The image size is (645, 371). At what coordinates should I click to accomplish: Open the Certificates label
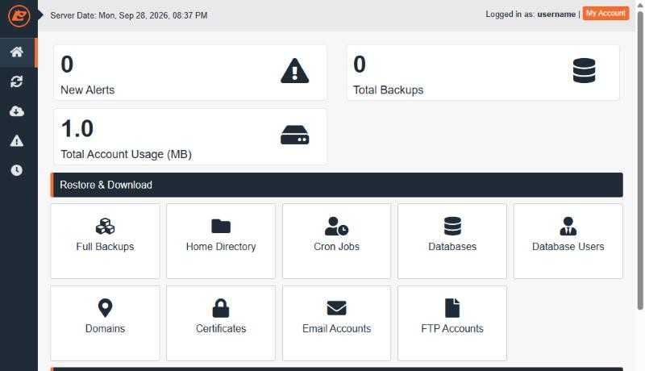pyautogui.click(x=221, y=328)
